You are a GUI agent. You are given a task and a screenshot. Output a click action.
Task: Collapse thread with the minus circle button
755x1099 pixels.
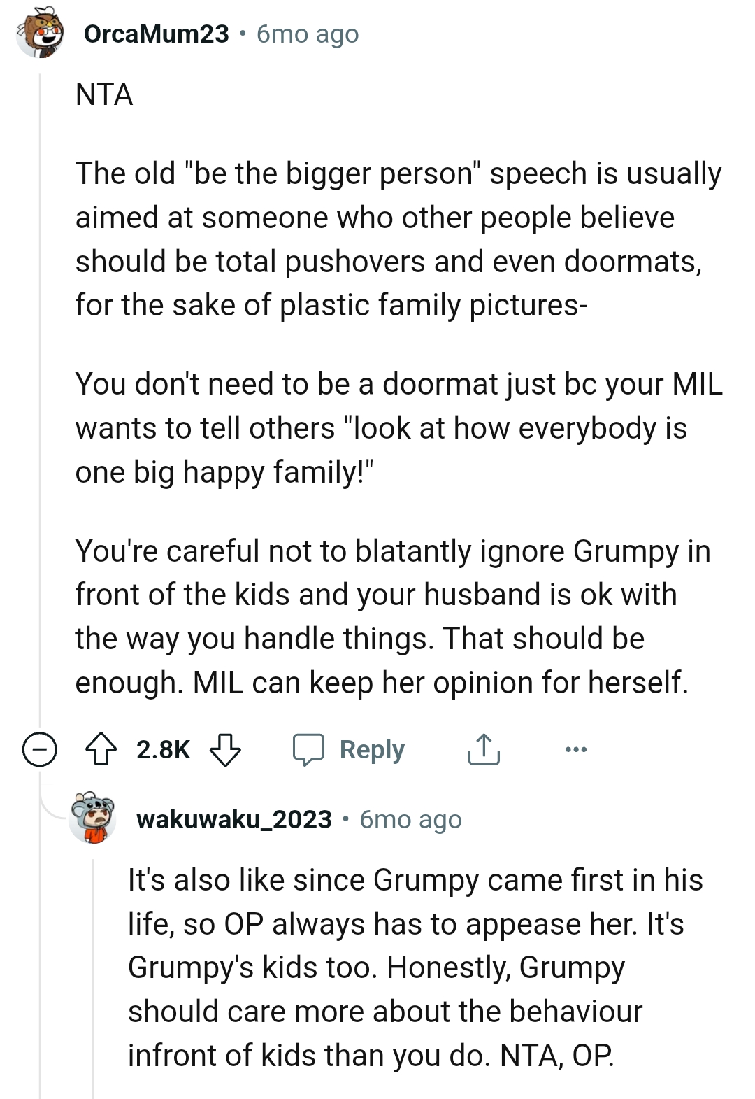[40, 749]
